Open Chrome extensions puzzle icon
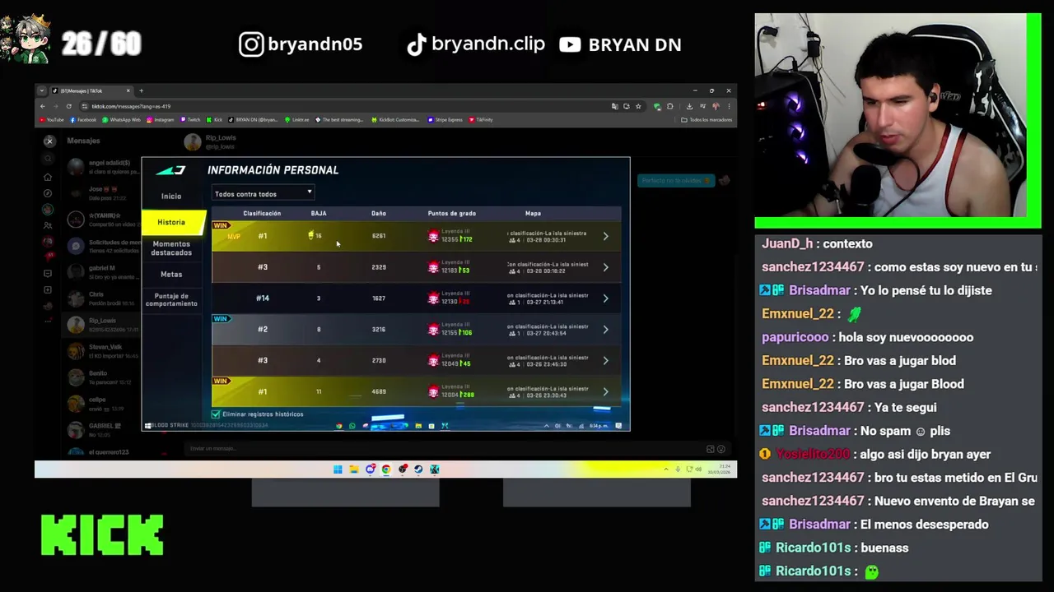 coord(669,106)
